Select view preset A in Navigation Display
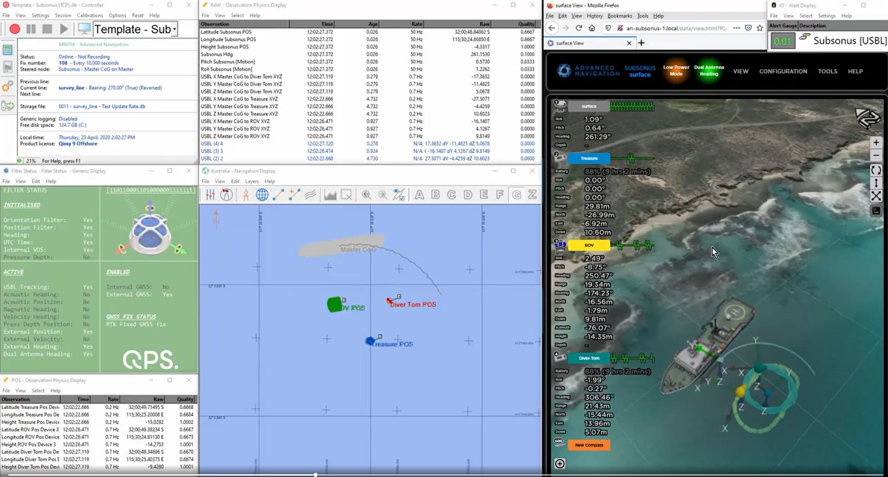This screenshot has height=477, width=888. (x=419, y=195)
